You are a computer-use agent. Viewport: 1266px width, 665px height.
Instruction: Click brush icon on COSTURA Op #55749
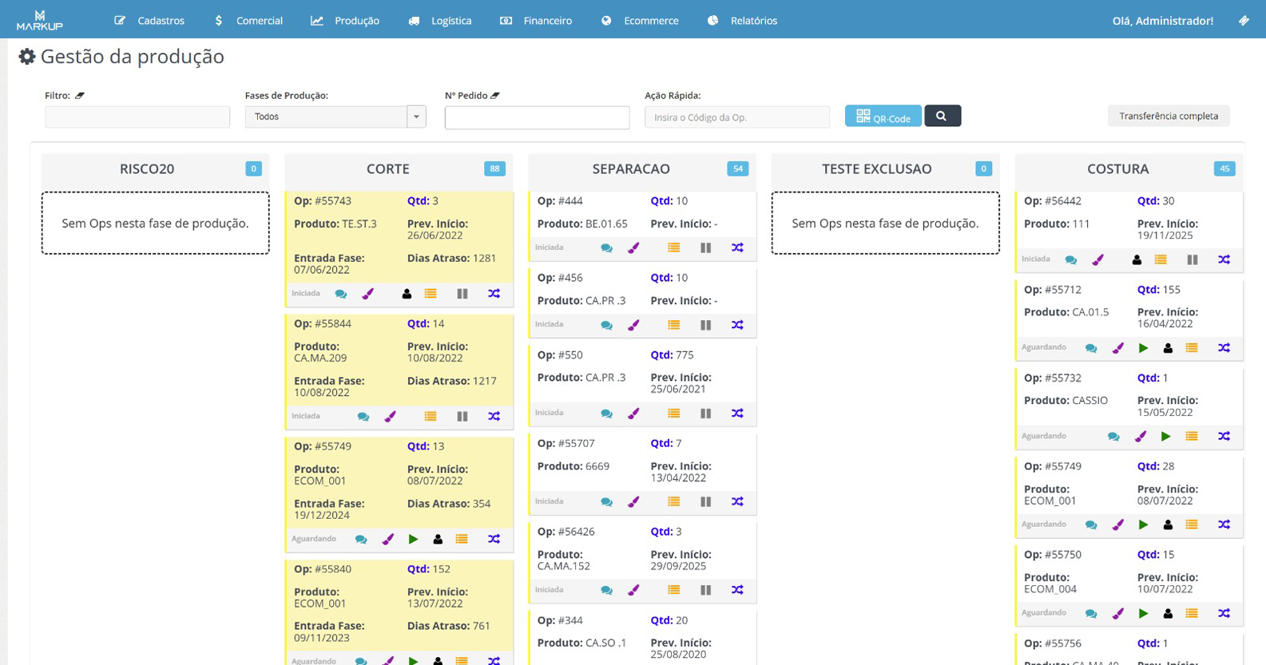(x=1118, y=525)
